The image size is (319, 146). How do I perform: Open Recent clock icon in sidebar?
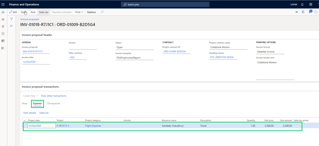tap(3, 34)
